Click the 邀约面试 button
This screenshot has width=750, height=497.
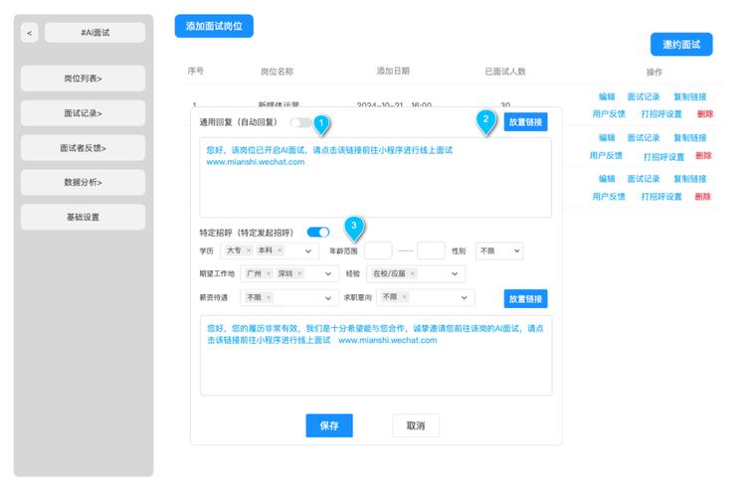(681, 45)
